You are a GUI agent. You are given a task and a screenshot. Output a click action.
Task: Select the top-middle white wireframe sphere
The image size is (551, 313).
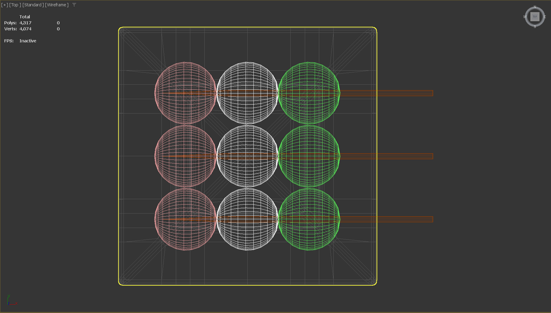247,93
